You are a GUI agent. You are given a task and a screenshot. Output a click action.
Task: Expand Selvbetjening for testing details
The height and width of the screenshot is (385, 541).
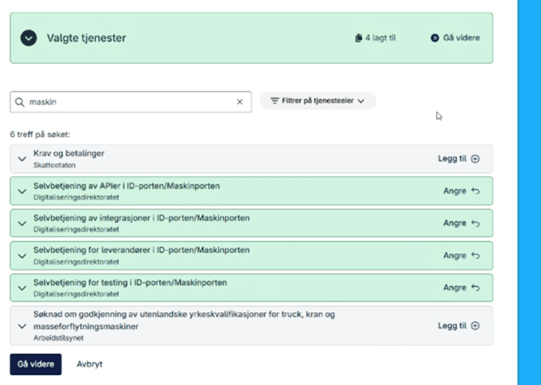22,288
